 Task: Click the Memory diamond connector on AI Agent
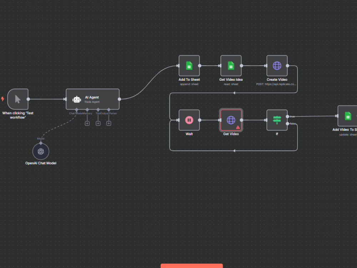tap(87, 110)
